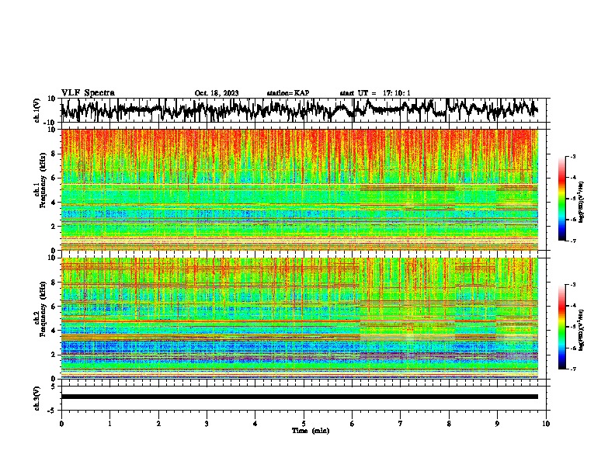The height and width of the screenshot is (475, 615).
Task: Click the time axis tick label "2"
Action: pos(158,424)
